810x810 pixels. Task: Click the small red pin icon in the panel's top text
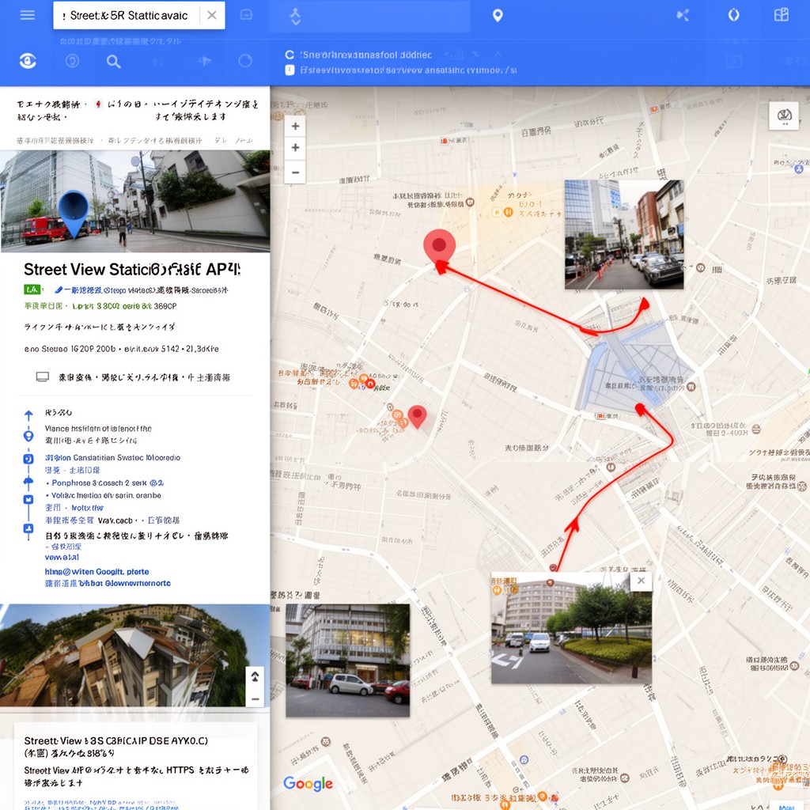98,104
